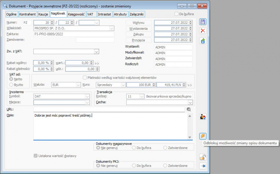
Task: Click the document number 20 stepper
Action: pos(52,23)
